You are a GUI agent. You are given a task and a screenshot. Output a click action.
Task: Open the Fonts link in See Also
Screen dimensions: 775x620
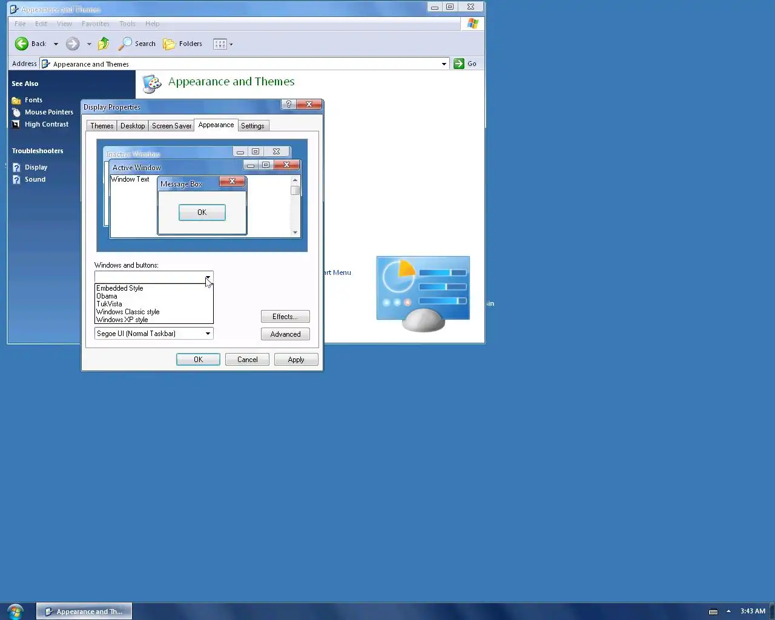33,100
